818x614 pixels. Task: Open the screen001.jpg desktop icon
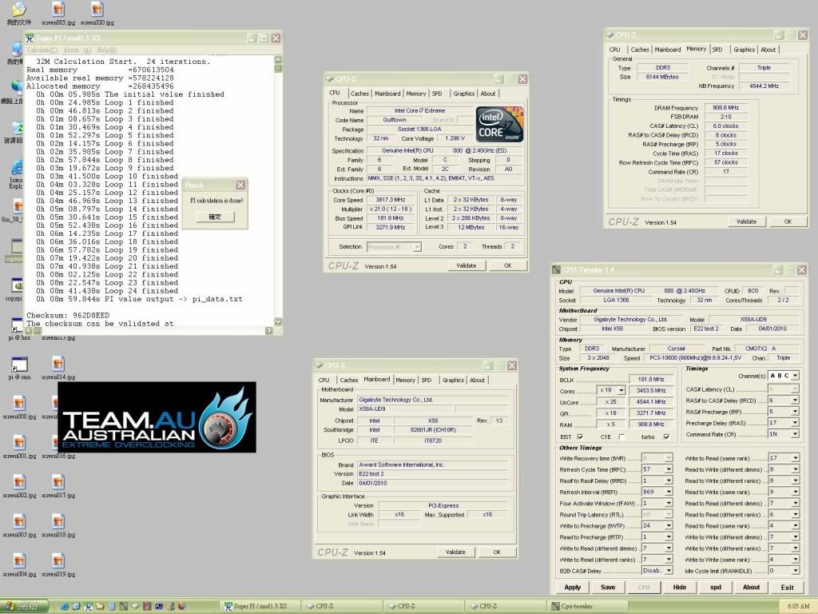19,446
